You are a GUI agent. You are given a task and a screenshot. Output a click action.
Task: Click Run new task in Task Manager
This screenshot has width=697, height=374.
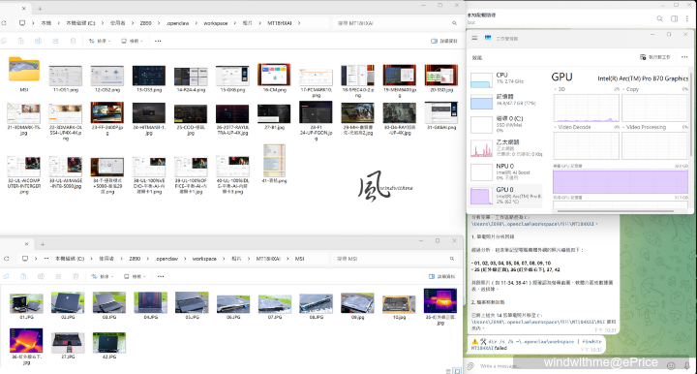(655, 57)
